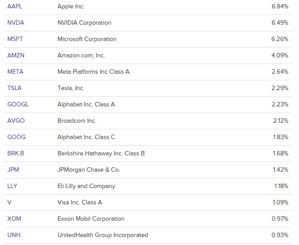Open the TSLA ticker link

[x=15, y=88]
